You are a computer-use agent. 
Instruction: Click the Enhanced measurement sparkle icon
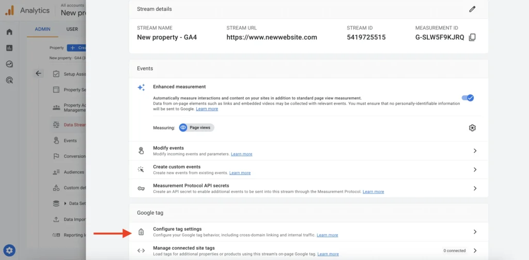click(x=141, y=87)
